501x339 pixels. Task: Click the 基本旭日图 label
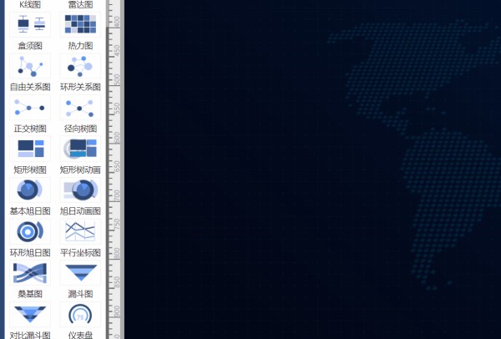(x=30, y=211)
